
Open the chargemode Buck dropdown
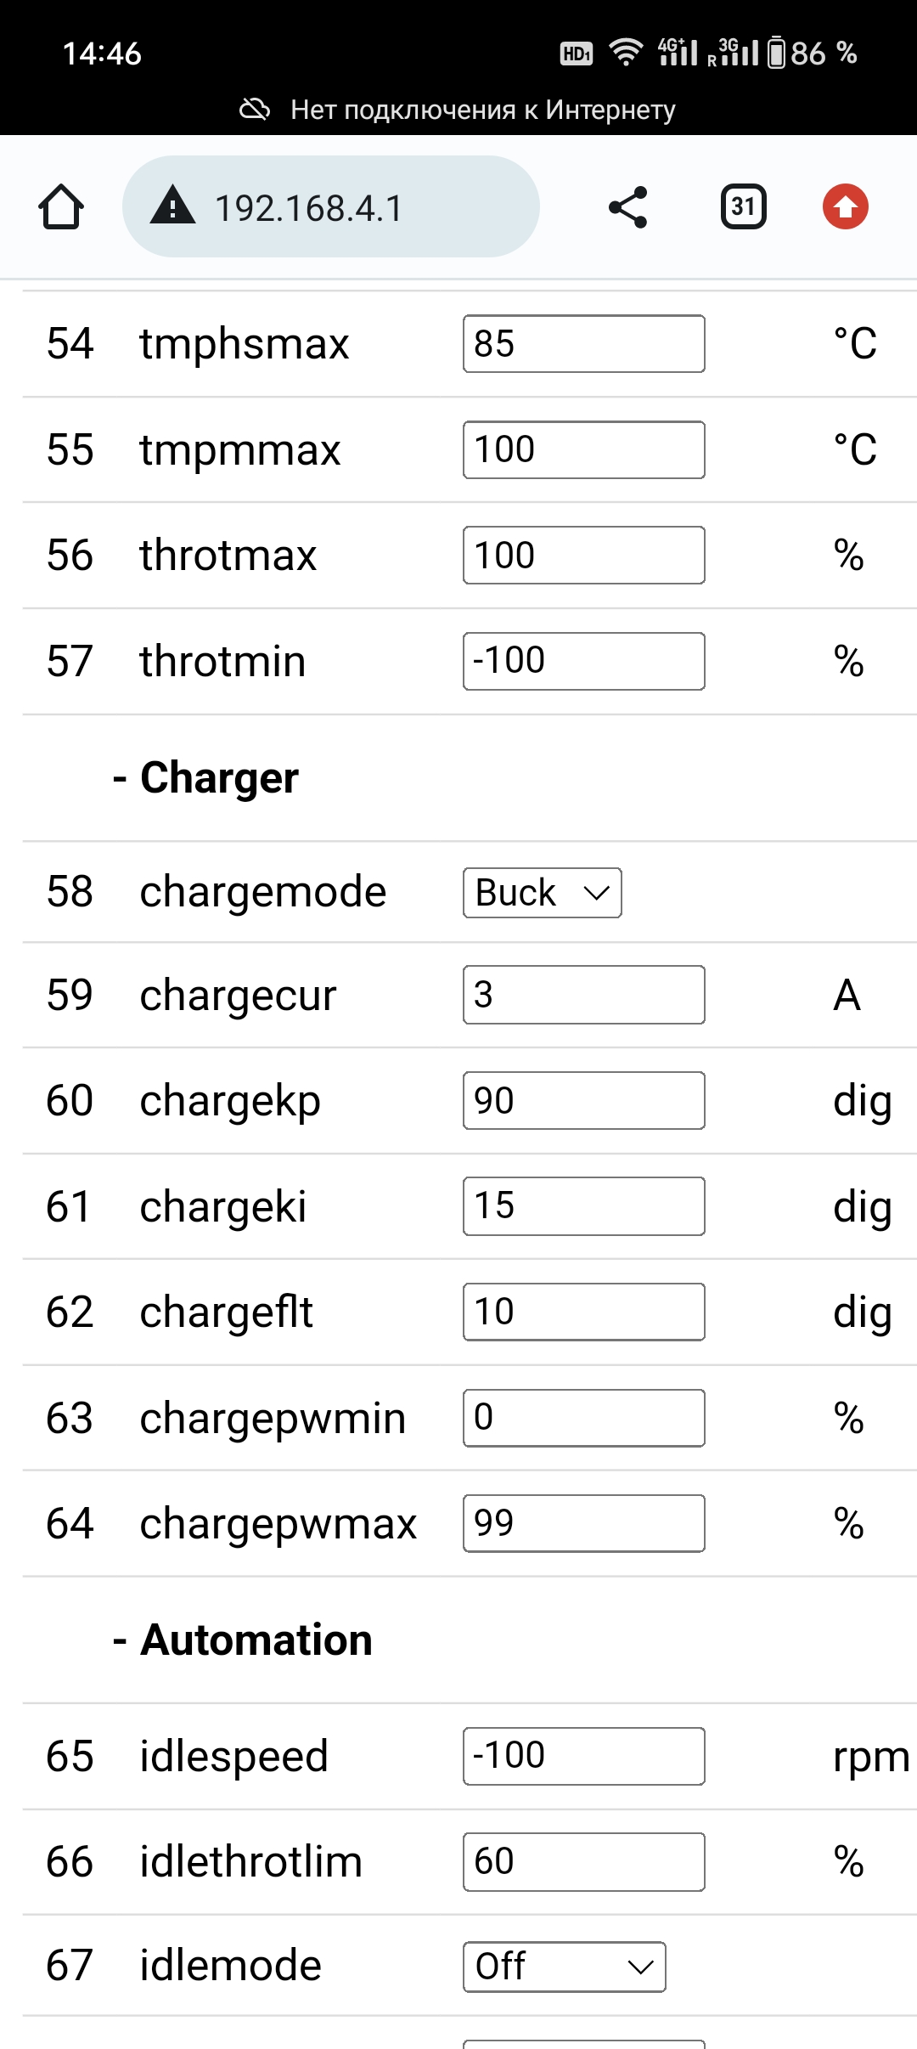click(x=542, y=893)
